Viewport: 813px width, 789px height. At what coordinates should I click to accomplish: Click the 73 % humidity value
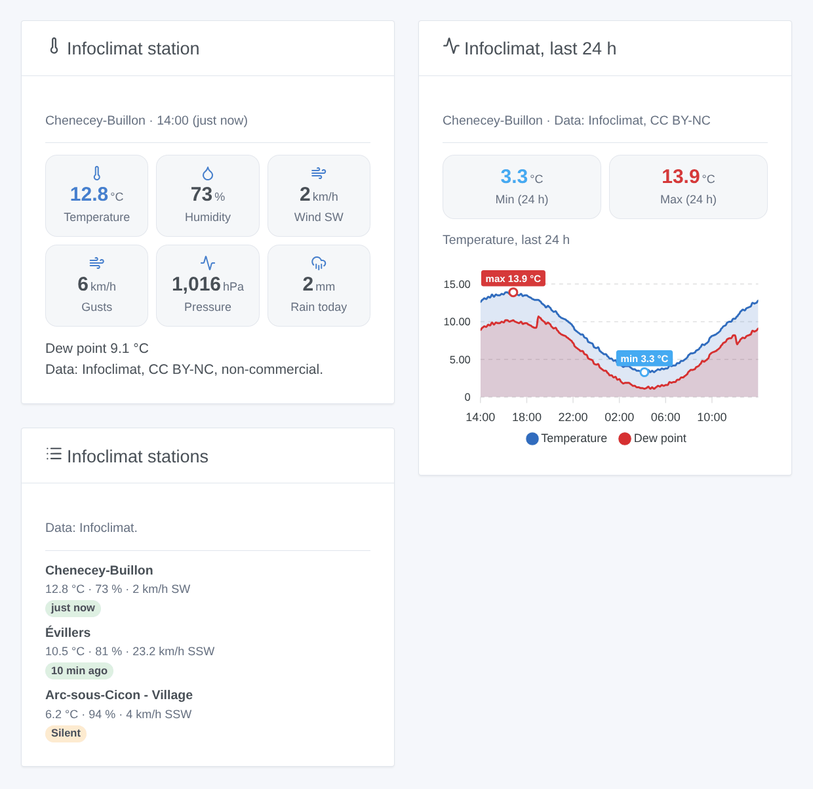point(208,194)
